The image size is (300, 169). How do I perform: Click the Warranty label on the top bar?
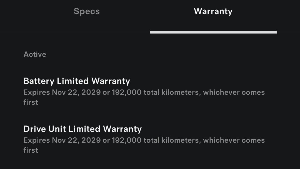click(213, 11)
